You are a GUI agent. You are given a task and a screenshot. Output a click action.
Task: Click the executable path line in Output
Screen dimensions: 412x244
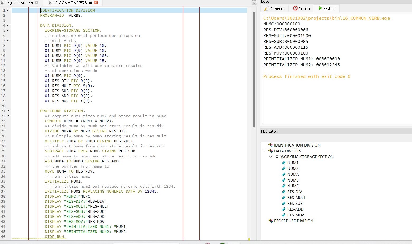point(326,18)
